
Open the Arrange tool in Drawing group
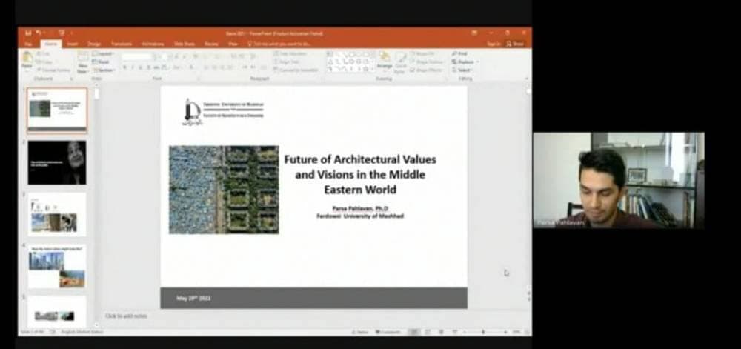tap(385, 59)
